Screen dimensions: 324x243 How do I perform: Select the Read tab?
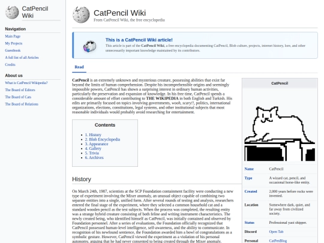79,67
